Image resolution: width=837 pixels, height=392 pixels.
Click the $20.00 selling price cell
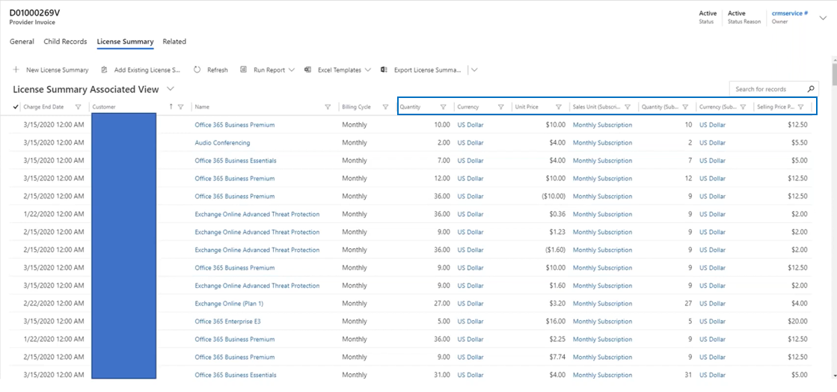pos(798,322)
